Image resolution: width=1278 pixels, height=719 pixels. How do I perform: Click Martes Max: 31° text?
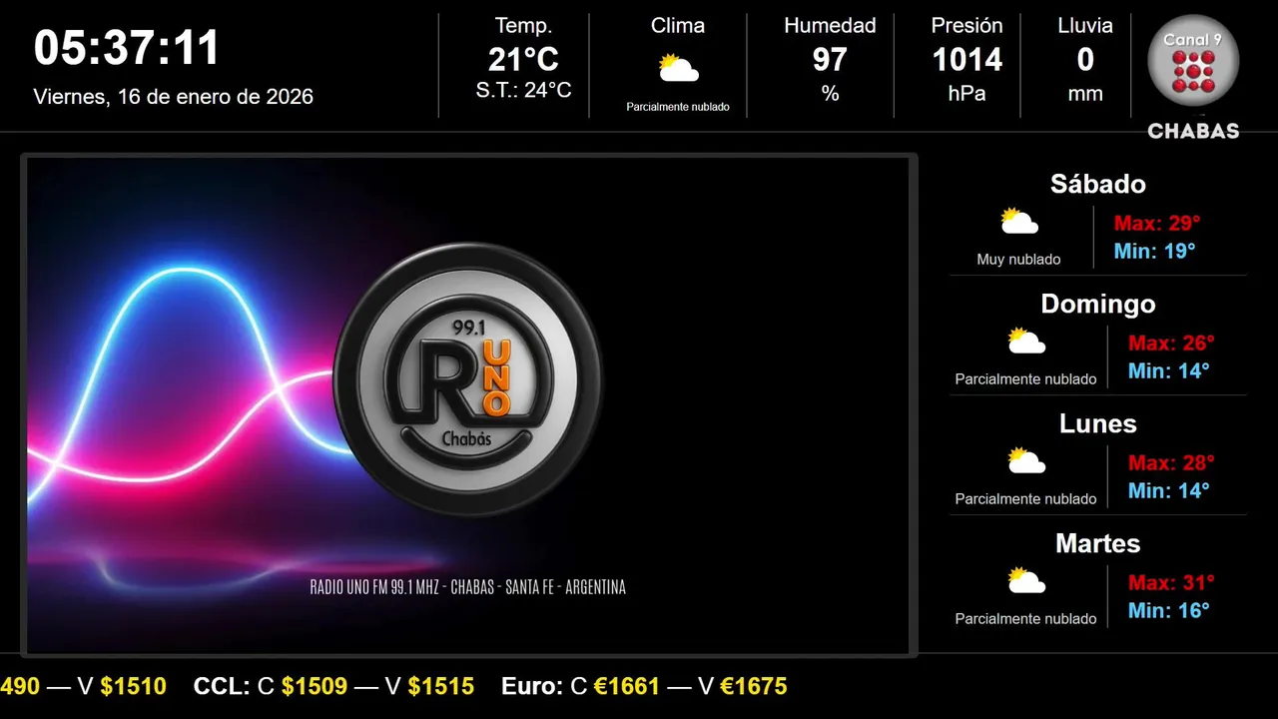(x=1171, y=582)
